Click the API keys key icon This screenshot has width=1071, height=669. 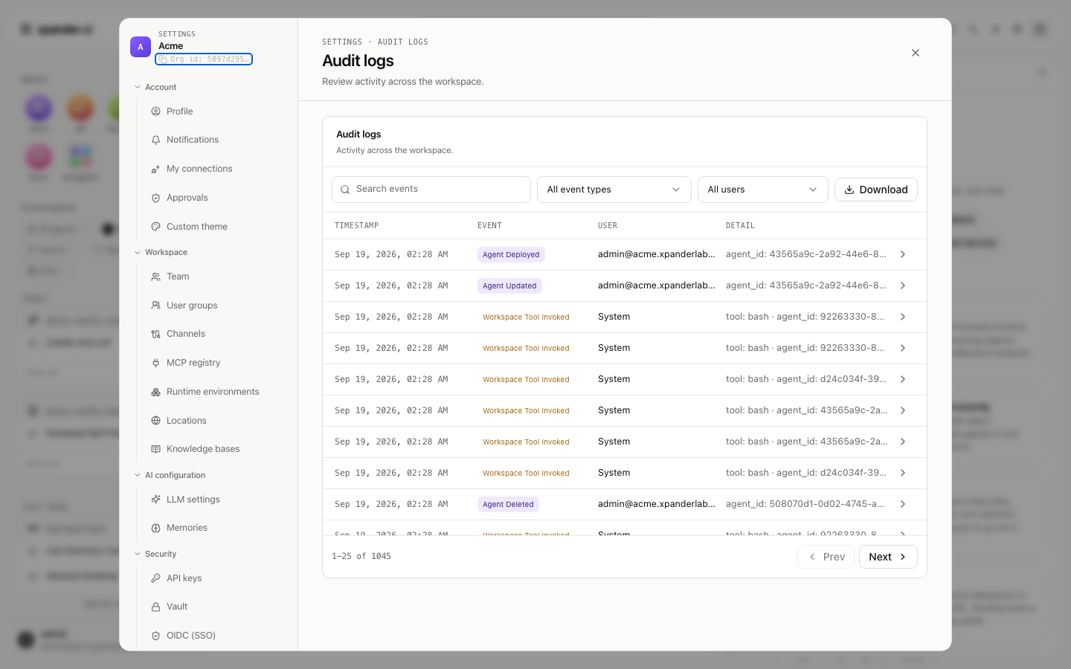[x=156, y=578]
